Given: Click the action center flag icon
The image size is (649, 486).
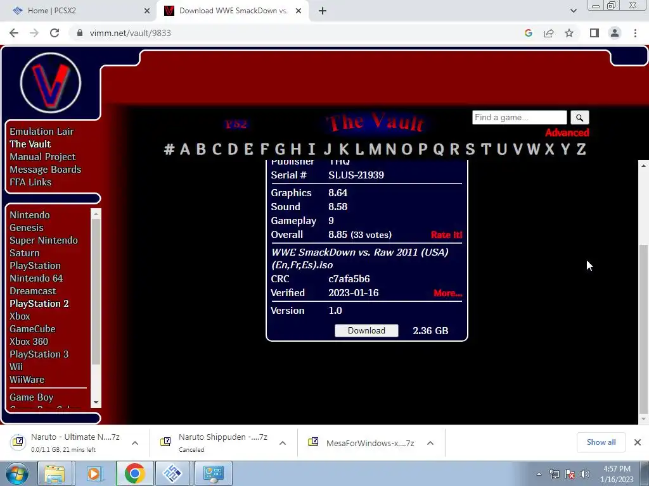Looking at the screenshot, I should click(x=570, y=474).
